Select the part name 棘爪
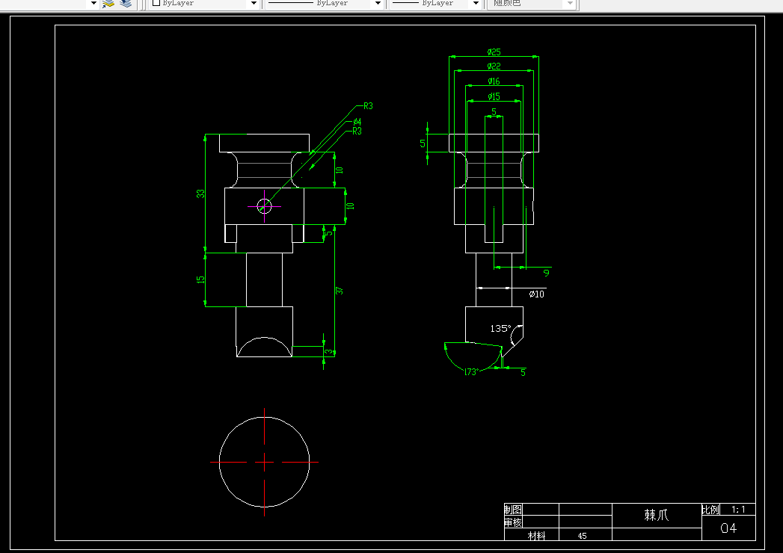The image size is (783, 553). pyautogui.click(x=656, y=515)
